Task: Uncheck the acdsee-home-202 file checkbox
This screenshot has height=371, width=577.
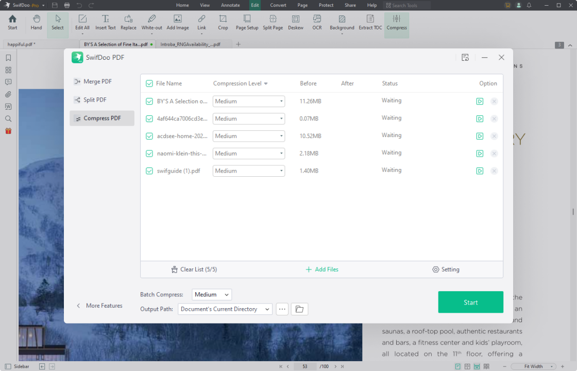Action: pyautogui.click(x=149, y=136)
